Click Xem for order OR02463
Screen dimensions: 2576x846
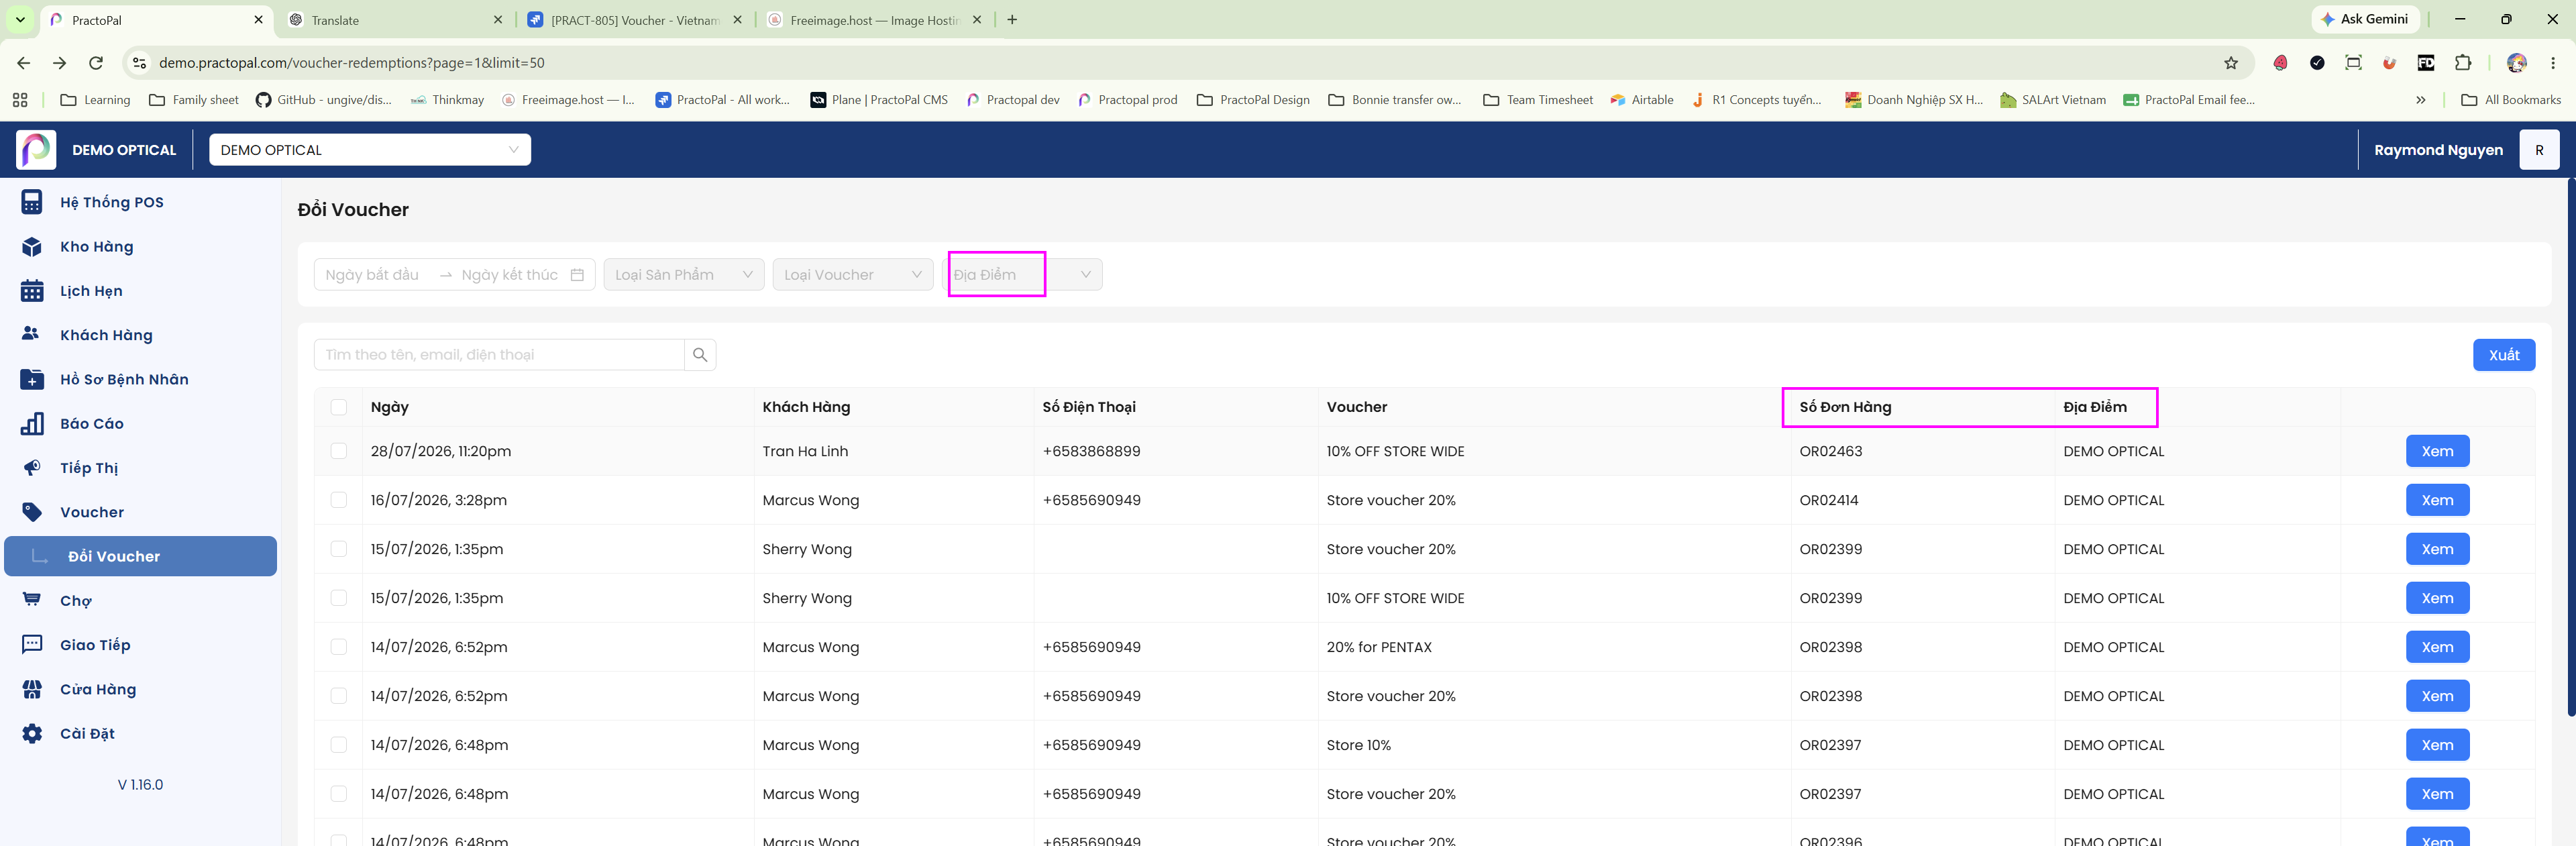2437,451
